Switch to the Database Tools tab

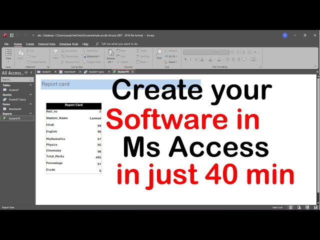[x=69, y=44]
